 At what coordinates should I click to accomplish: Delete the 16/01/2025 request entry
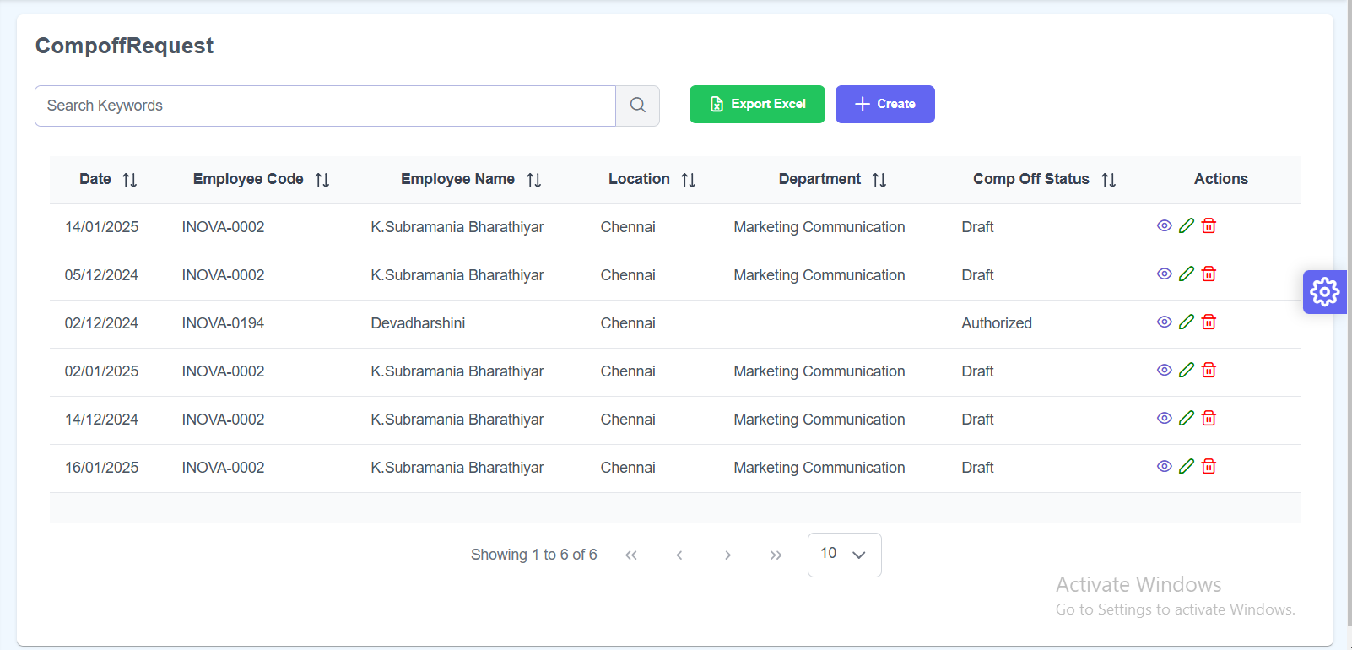tap(1209, 466)
